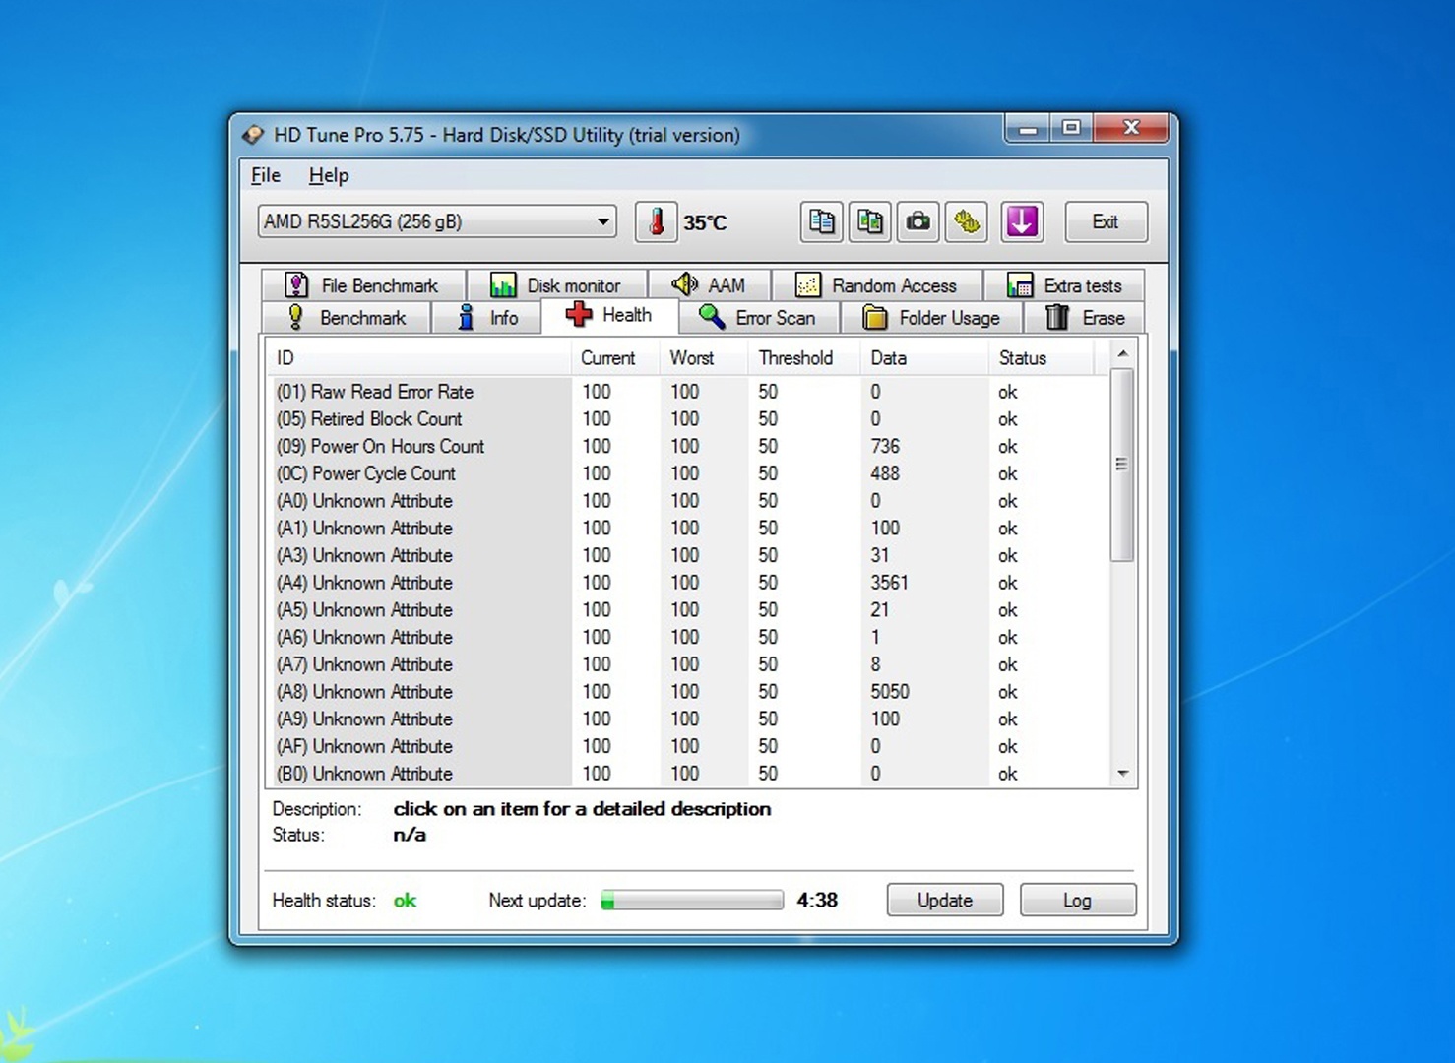Select the (AF) Unknown Attribute row
The image size is (1455, 1063).
[687, 747]
